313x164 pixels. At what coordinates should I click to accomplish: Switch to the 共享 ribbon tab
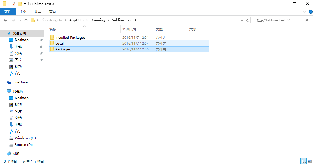[x=37, y=11]
